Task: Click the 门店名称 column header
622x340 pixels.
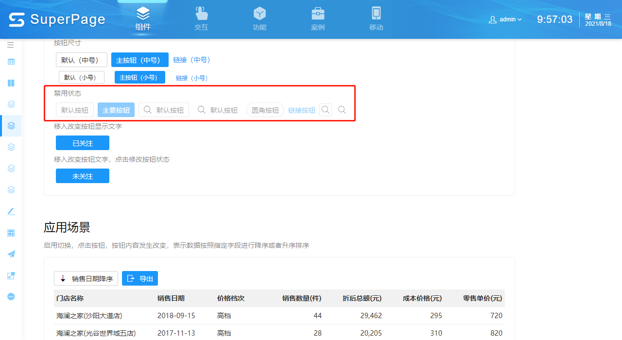Action: (x=70, y=298)
